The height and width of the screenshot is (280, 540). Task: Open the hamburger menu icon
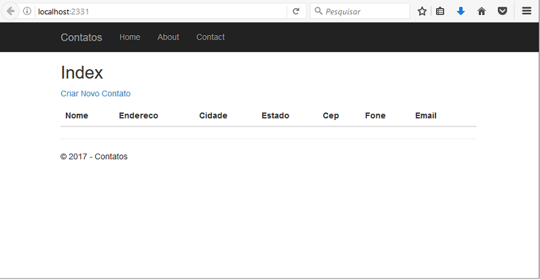click(x=526, y=12)
